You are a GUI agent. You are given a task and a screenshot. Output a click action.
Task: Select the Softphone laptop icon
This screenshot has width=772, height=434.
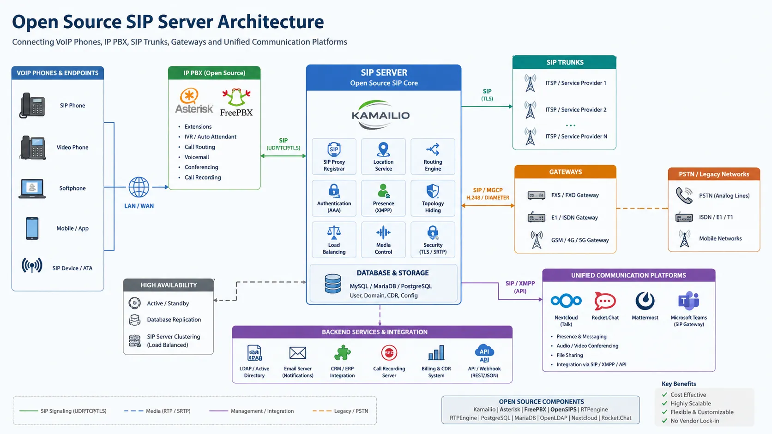point(32,189)
